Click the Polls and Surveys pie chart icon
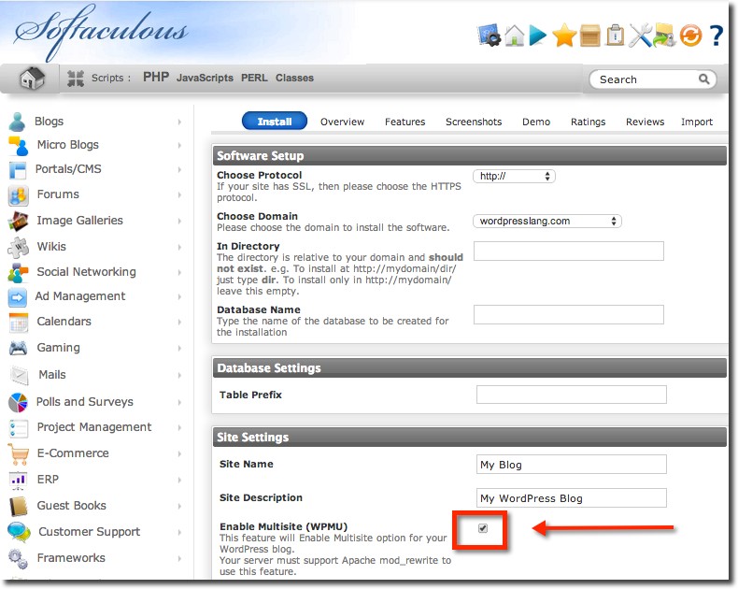 click(x=18, y=402)
